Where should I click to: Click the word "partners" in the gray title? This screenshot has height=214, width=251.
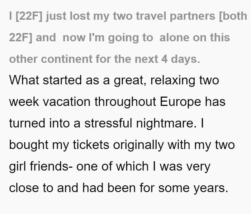pyautogui.click(x=193, y=16)
